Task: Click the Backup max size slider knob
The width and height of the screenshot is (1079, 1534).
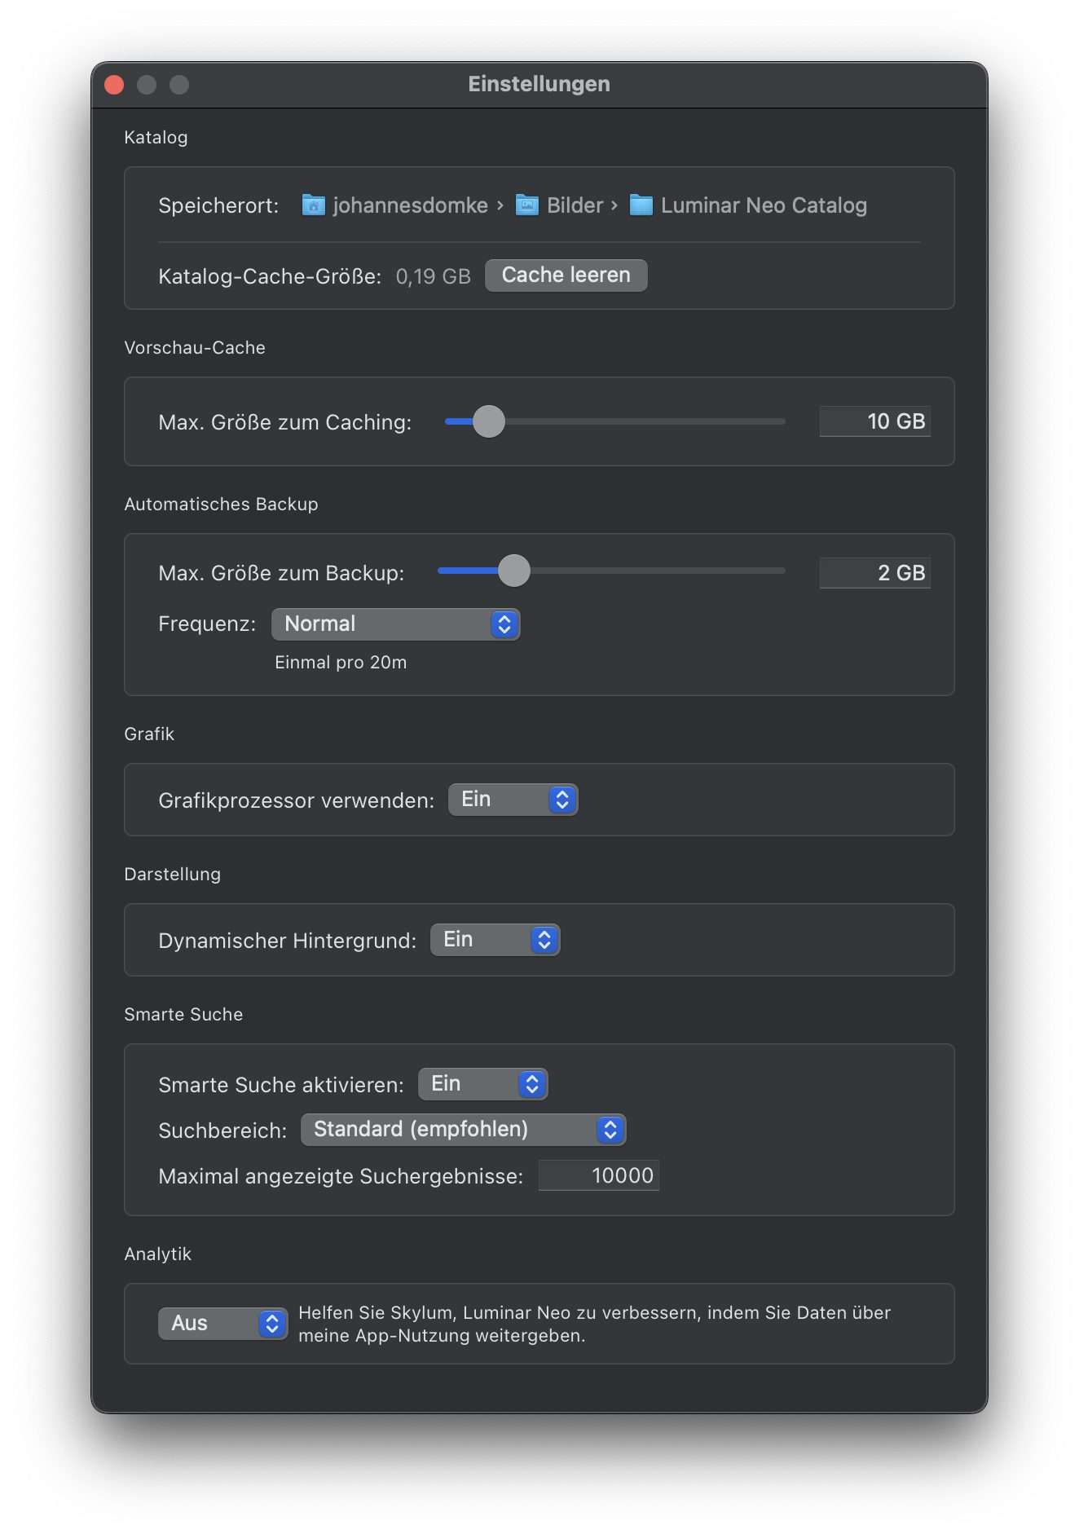Action: (514, 571)
